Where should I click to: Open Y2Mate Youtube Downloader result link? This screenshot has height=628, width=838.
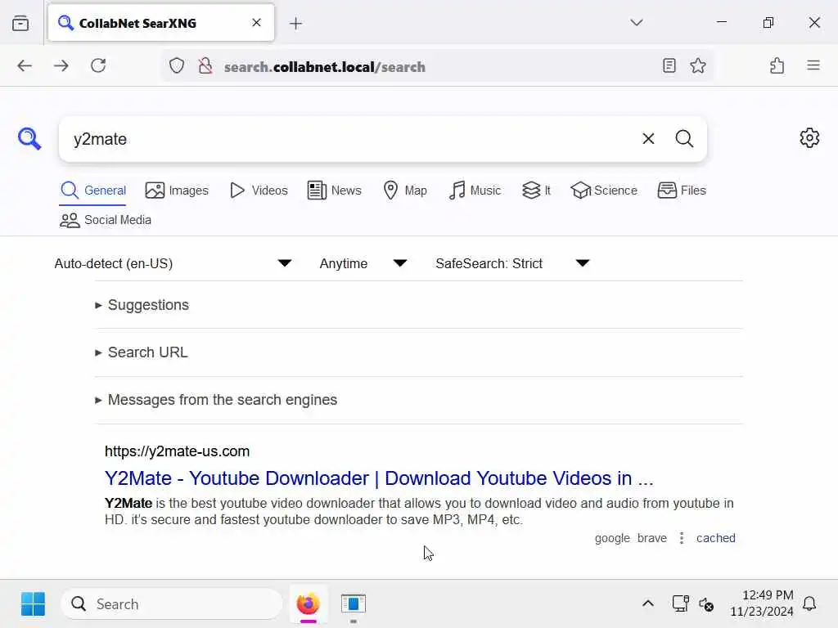click(x=379, y=478)
